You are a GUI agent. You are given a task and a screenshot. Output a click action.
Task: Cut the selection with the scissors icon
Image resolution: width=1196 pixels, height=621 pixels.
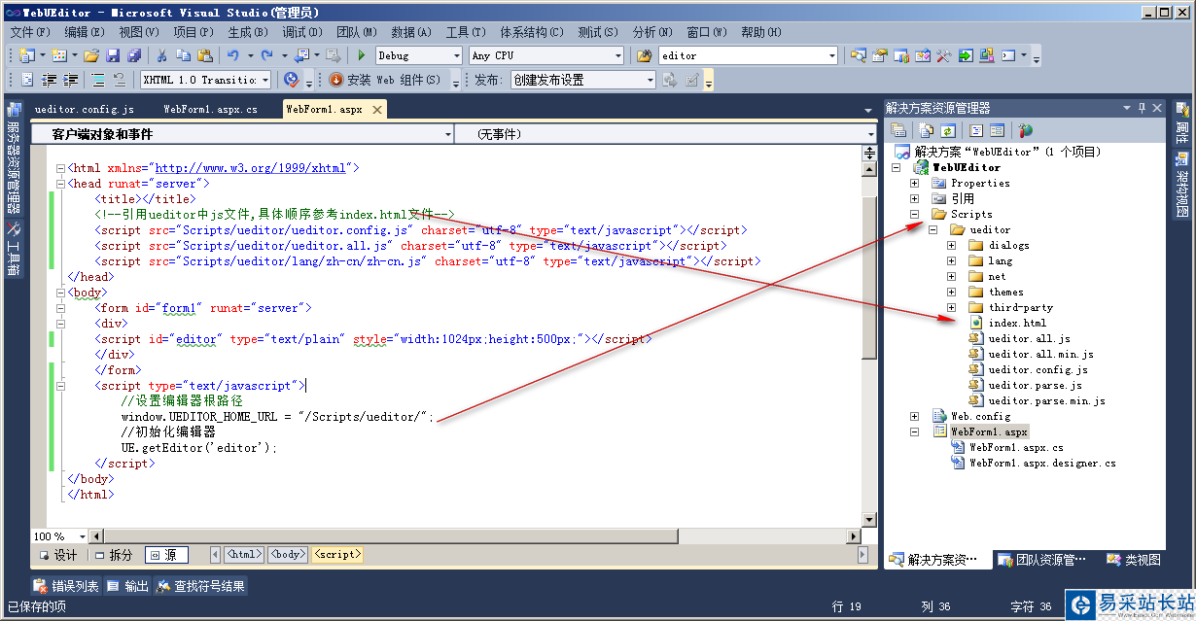(x=163, y=55)
